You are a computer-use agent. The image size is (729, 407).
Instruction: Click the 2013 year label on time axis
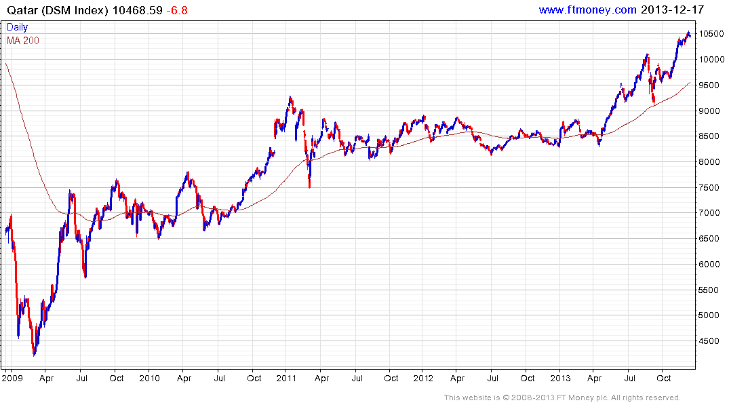coord(559,378)
